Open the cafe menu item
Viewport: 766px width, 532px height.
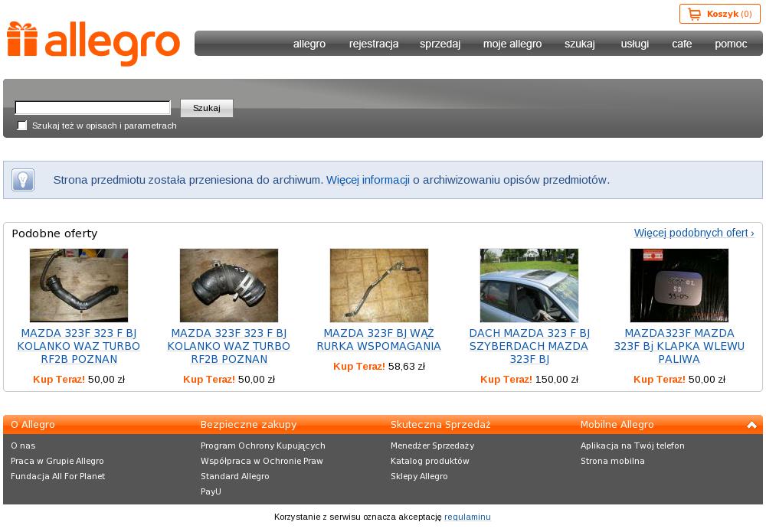click(682, 44)
